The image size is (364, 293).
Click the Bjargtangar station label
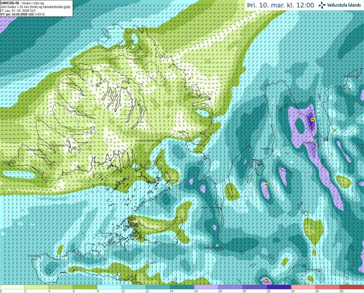(9, 163)
